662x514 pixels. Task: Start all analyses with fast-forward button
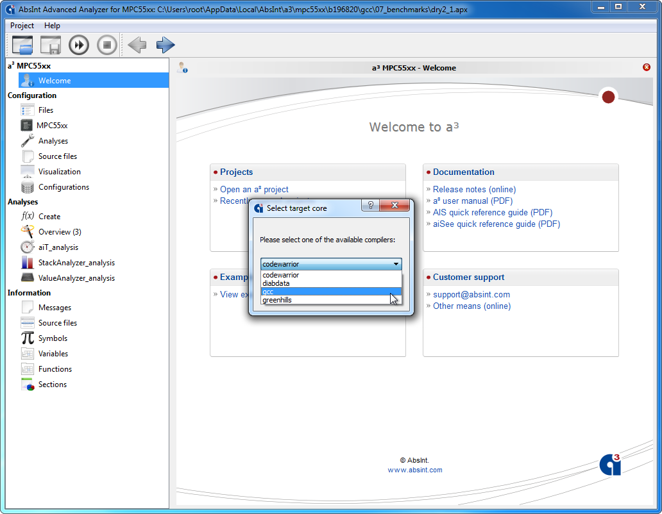[x=79, y=45]
